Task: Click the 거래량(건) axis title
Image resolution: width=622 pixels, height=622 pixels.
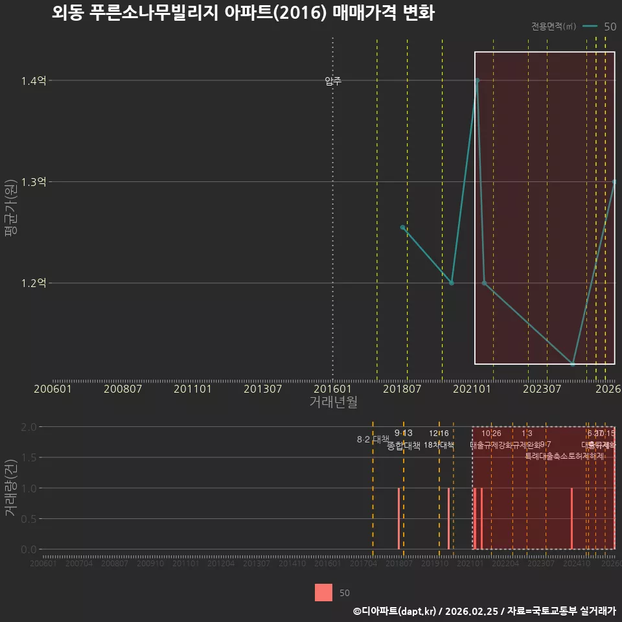Action: tap(11, 487)
